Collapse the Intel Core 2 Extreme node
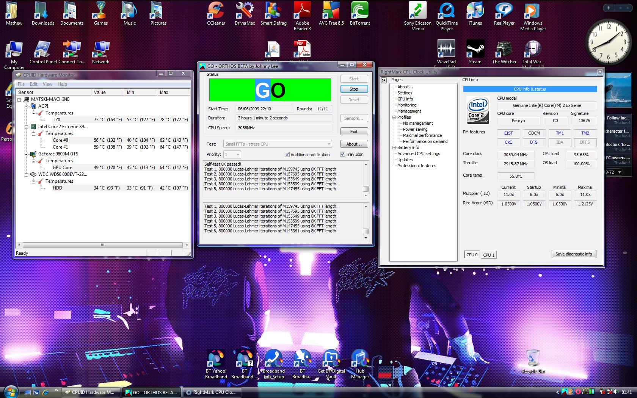 (27, 127)
